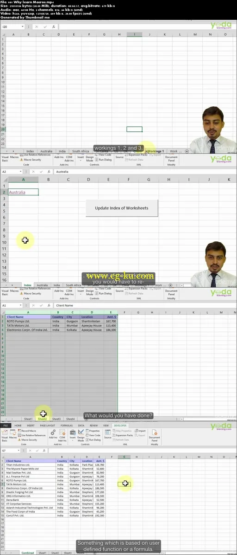Select highlighted column G header in G7 sheet

click(124, 457)
